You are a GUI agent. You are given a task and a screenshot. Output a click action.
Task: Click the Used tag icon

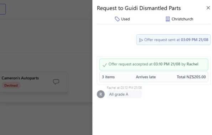pos(117,19)
